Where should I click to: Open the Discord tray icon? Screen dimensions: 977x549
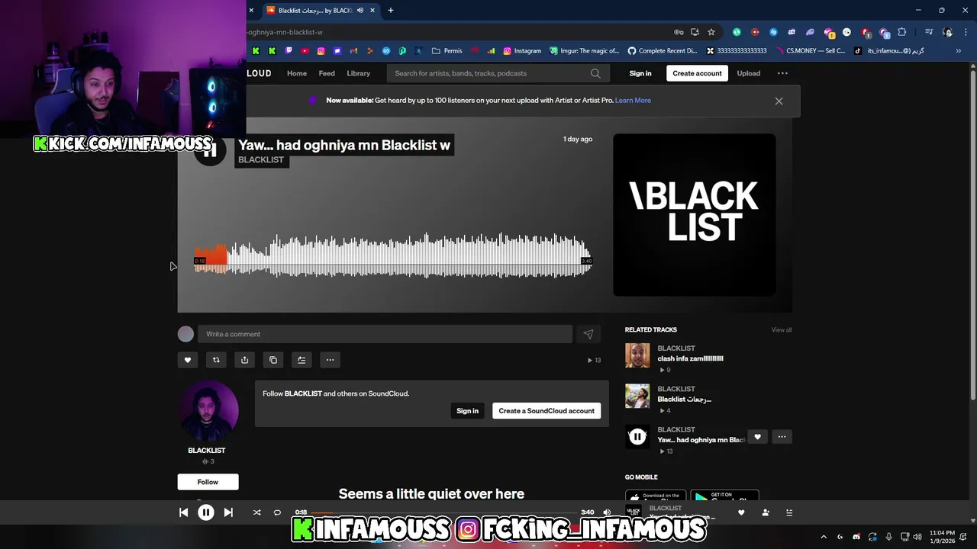click(856, 537)
